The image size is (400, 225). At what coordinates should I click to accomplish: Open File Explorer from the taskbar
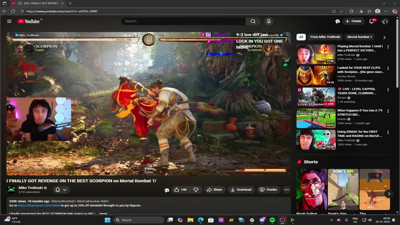pos(190,220)
